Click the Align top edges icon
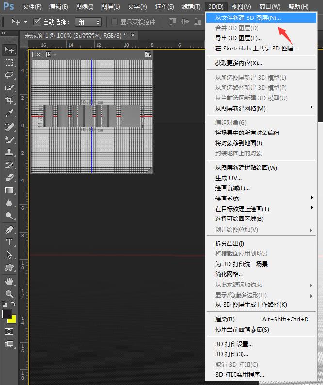 coord(173,22)
